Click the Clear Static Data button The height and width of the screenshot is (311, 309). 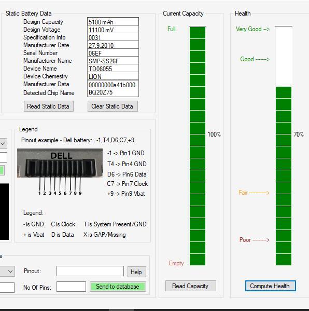pos(113,106)
